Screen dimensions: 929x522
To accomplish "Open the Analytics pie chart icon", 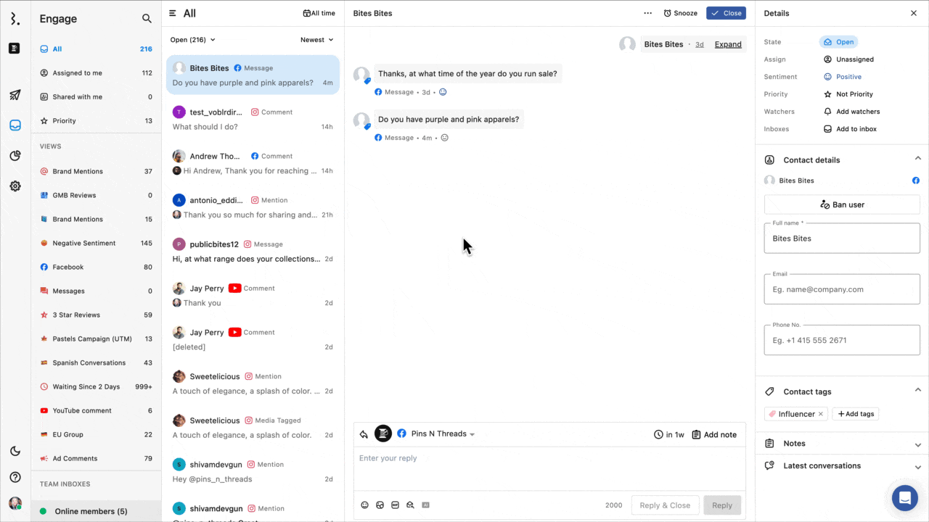I will pos(15,156).
